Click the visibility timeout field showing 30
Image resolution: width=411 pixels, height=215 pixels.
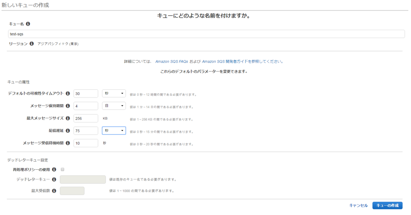point(86,93)
